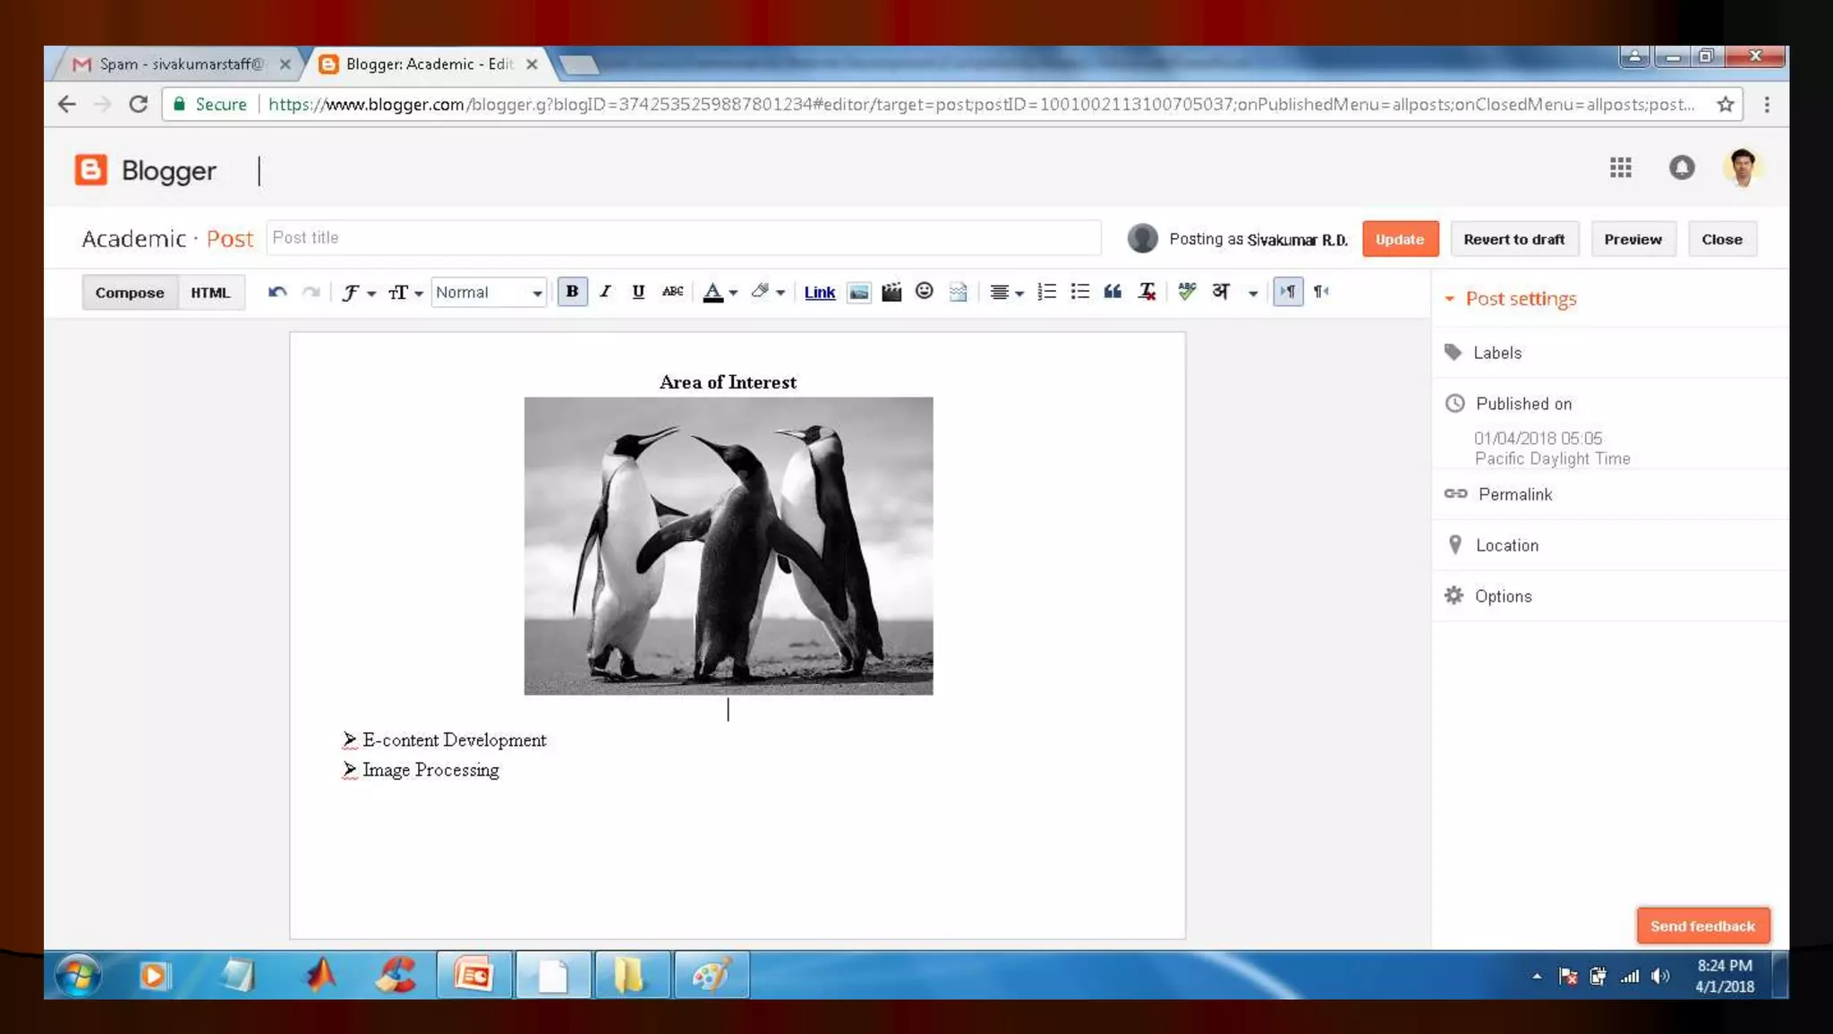
Task: Click the Insert jump break icon
Action: point(958,293)
